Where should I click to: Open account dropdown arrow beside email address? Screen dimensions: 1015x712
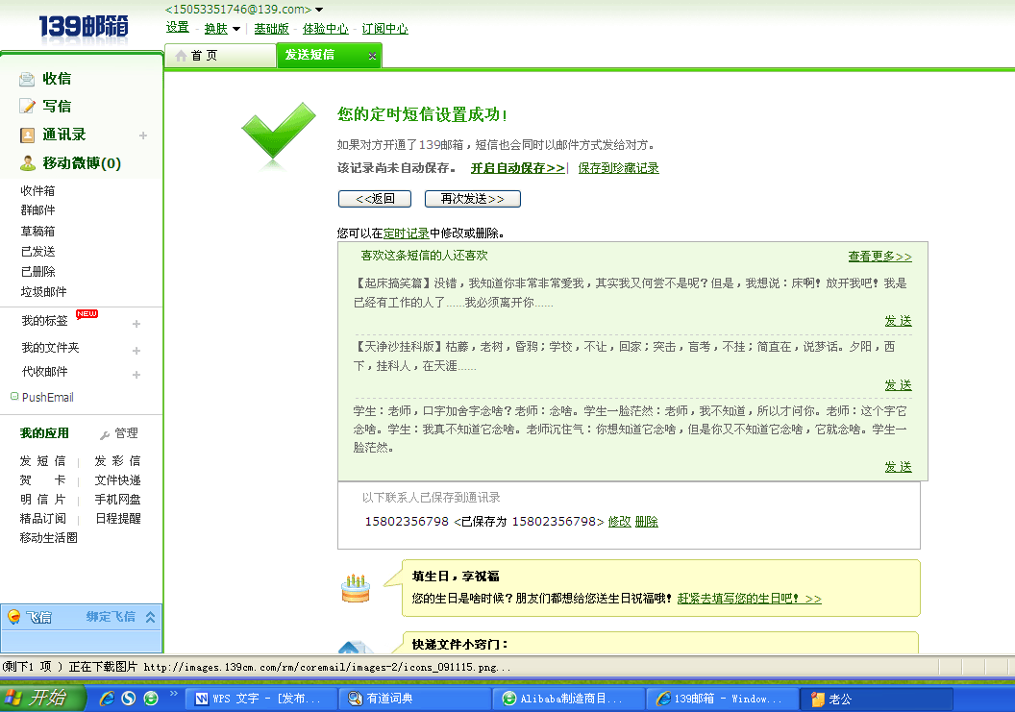(319, 10)
